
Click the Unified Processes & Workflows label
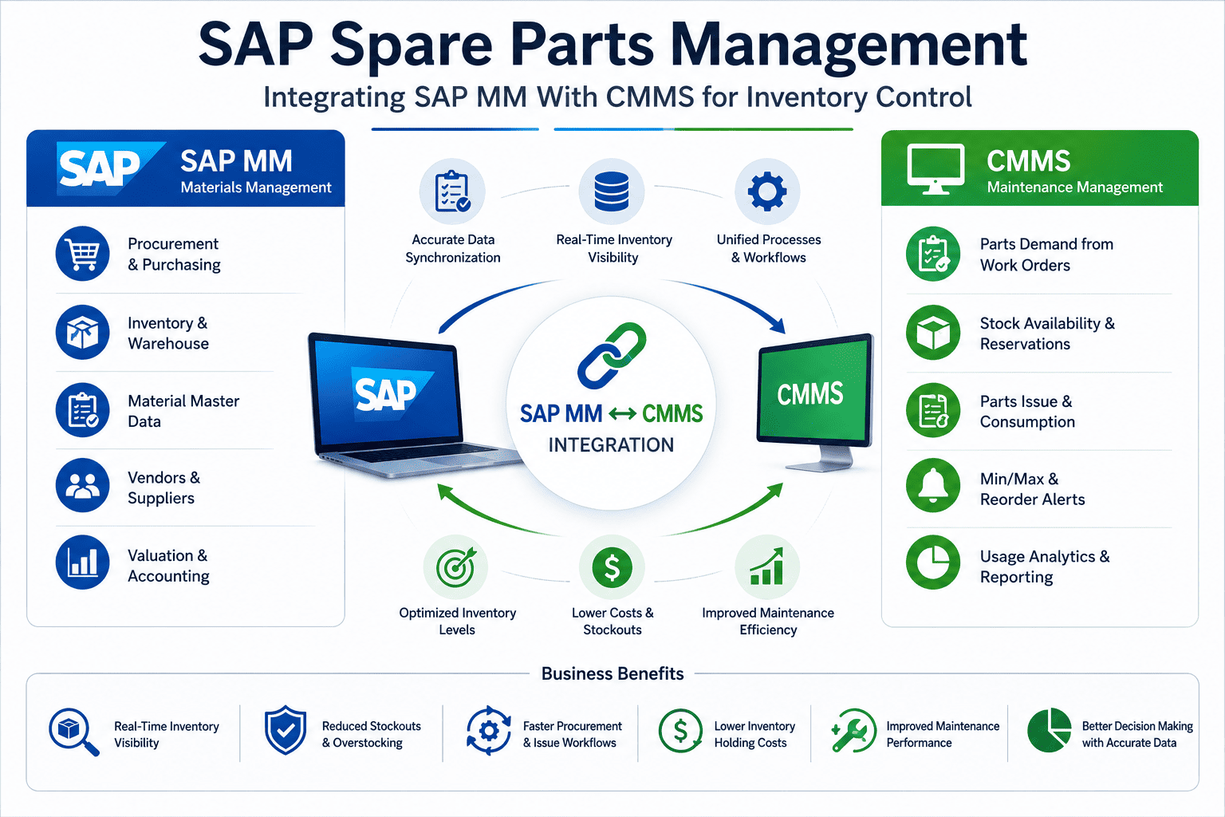click(768, 248)
